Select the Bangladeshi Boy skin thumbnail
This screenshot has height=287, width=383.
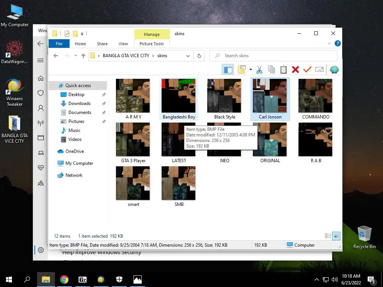[178, 96]
